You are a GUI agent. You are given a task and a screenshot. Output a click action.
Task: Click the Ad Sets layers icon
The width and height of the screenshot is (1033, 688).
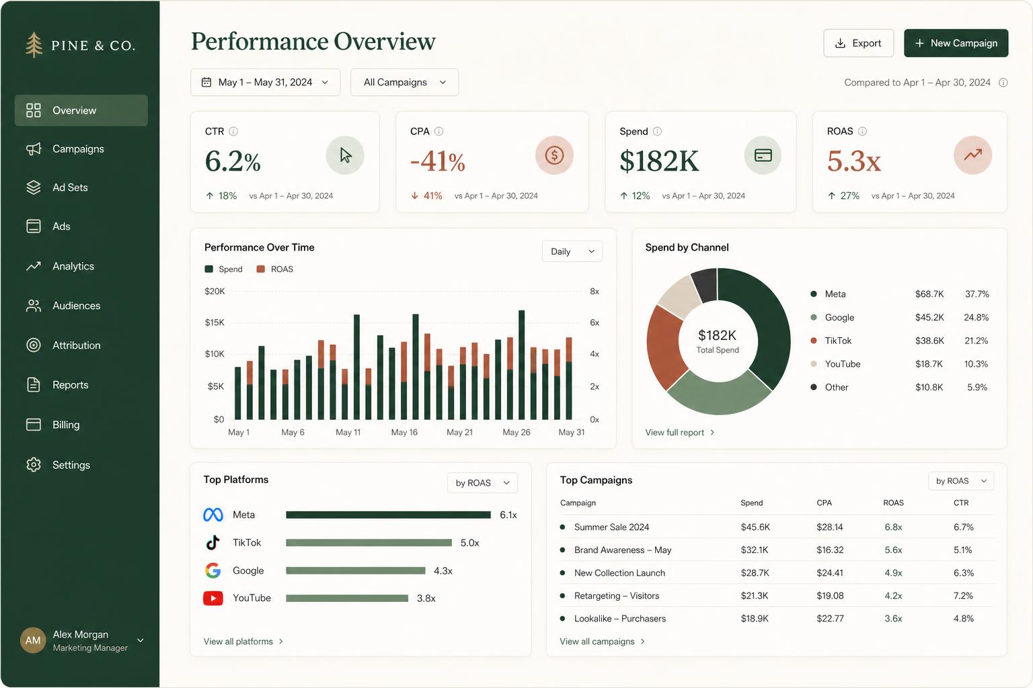(x=34, y=187)
